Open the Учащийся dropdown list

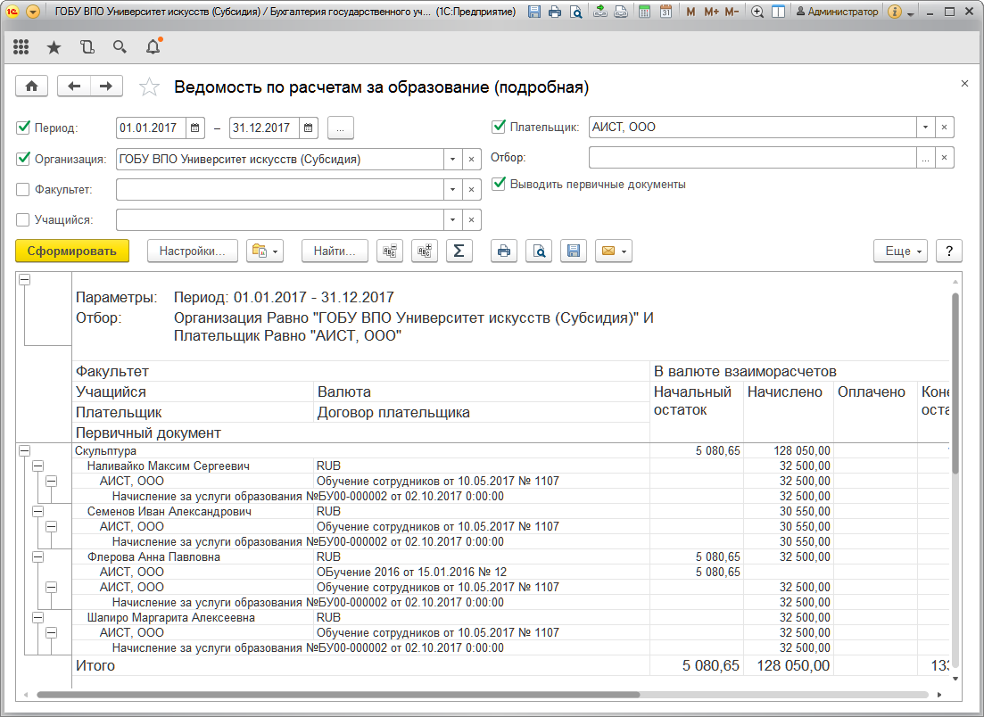(x=452, y=219)
